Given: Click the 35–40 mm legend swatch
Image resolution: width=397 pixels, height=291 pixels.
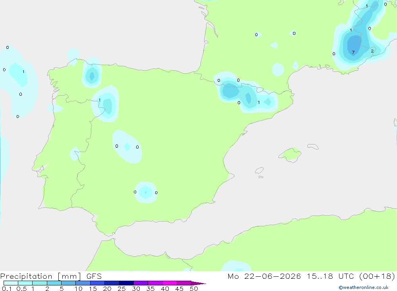Looking at the screenshot, I should point(155,283).
